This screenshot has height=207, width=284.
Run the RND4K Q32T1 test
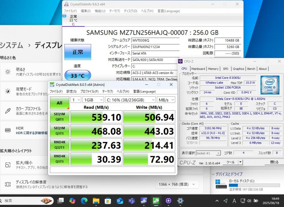click(60, 145)
